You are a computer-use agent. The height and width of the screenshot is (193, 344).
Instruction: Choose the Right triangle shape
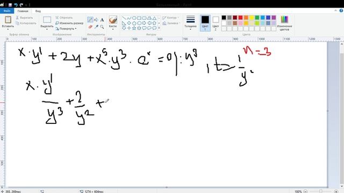[x=124, y=23]
